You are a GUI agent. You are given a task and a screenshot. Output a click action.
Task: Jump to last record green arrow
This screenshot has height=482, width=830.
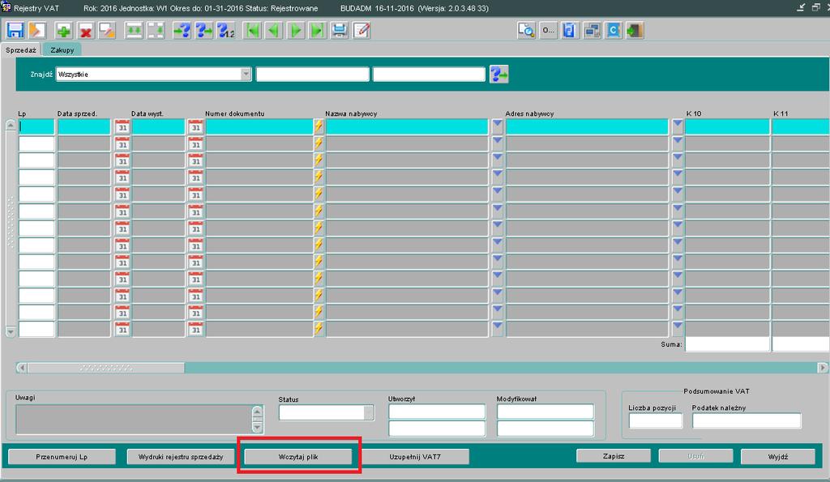[x=317, y=30]
